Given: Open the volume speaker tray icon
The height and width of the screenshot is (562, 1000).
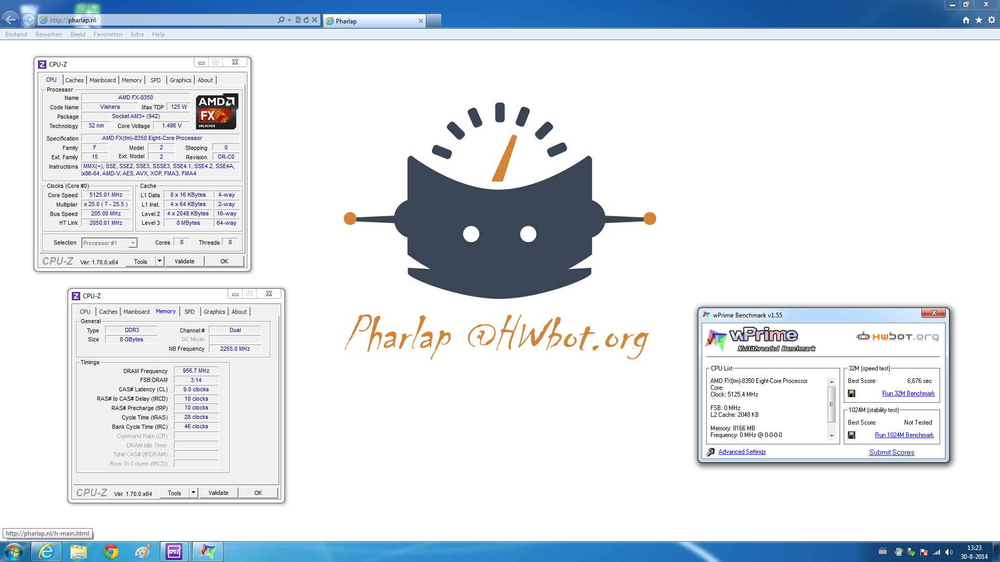Looking at the screenshot, I should (949, 552).
